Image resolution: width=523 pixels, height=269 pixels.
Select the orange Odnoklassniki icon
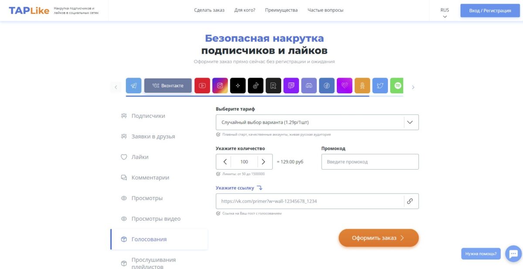(362, 85)
